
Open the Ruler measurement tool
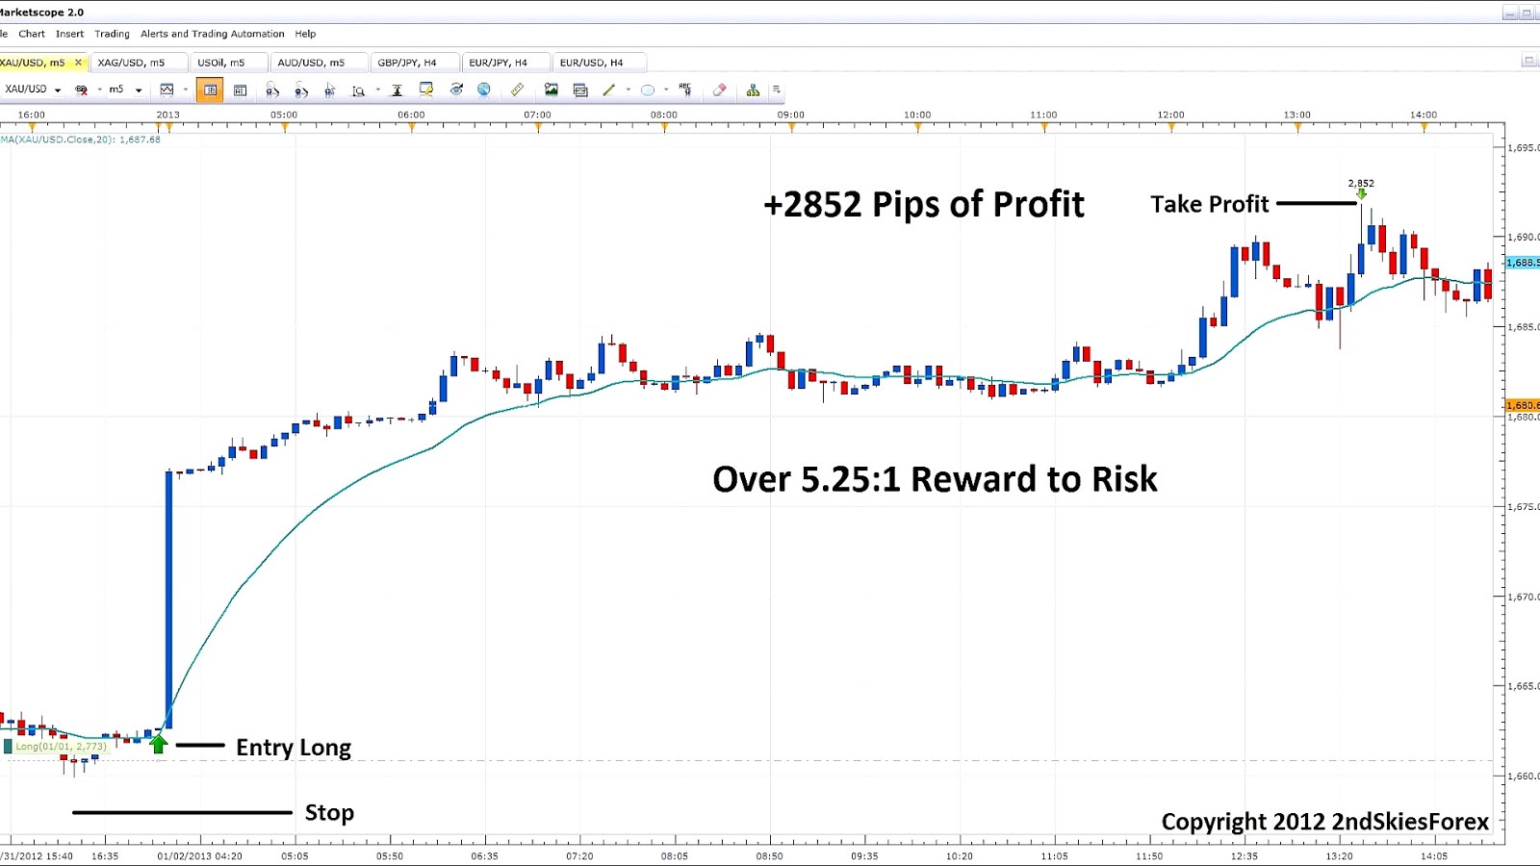[517, 89]
